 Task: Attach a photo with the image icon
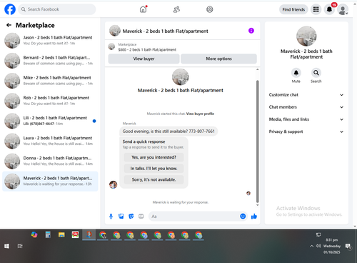click(121, 217)
